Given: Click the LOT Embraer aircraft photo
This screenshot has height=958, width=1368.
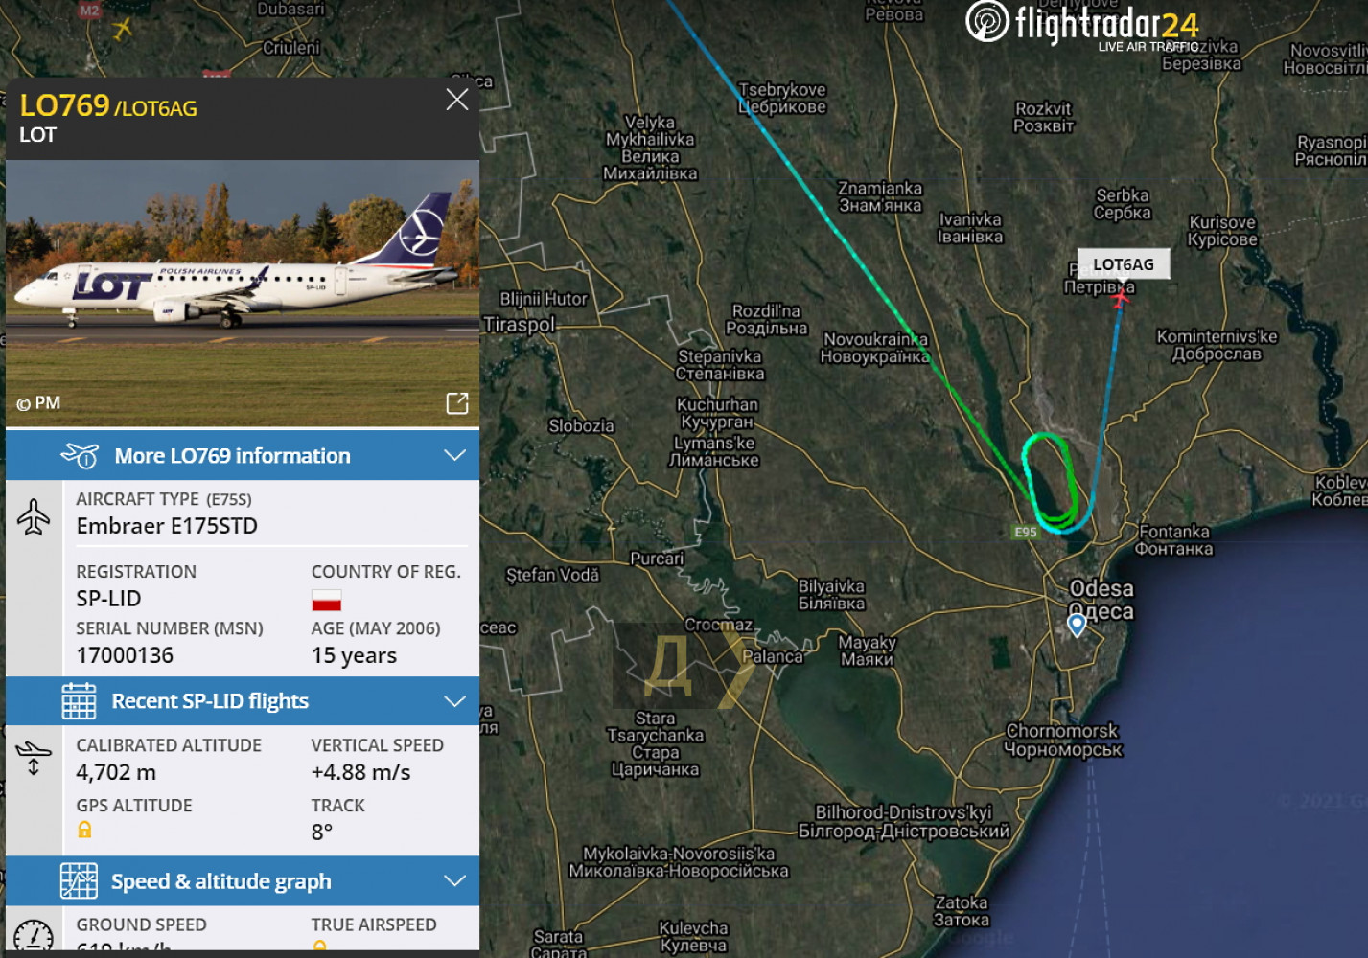Looking at the screenshot, I should point(243,292).
